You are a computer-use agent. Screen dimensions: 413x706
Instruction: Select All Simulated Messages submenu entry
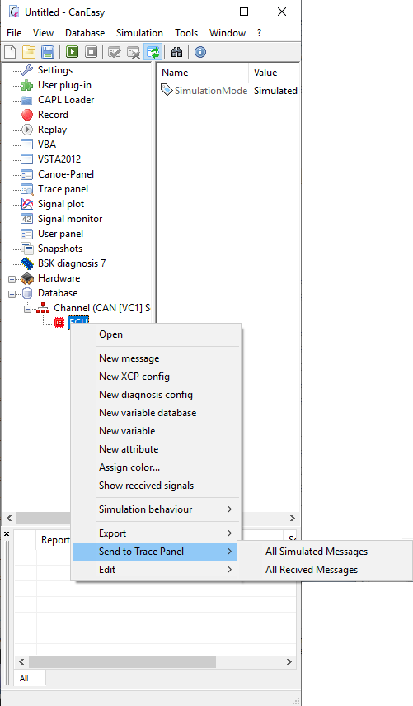pyautogui.click(x=317, y=552)
